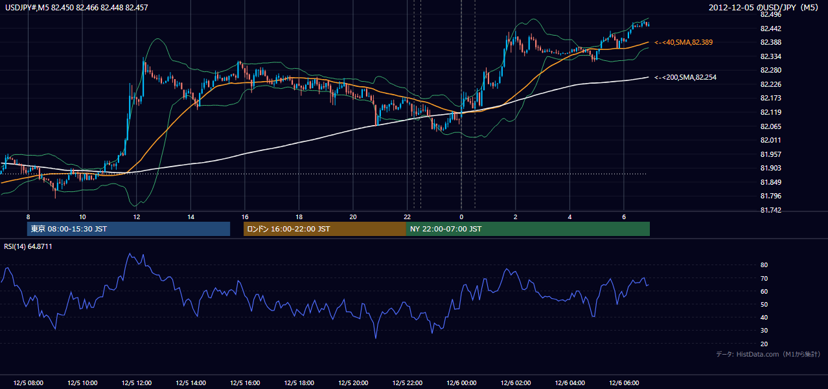
Task: Click the 12/5 20:00 date label
Action: point(353,383)
